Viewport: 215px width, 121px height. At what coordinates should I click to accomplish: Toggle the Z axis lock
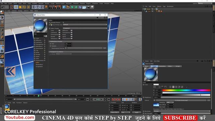42,7
